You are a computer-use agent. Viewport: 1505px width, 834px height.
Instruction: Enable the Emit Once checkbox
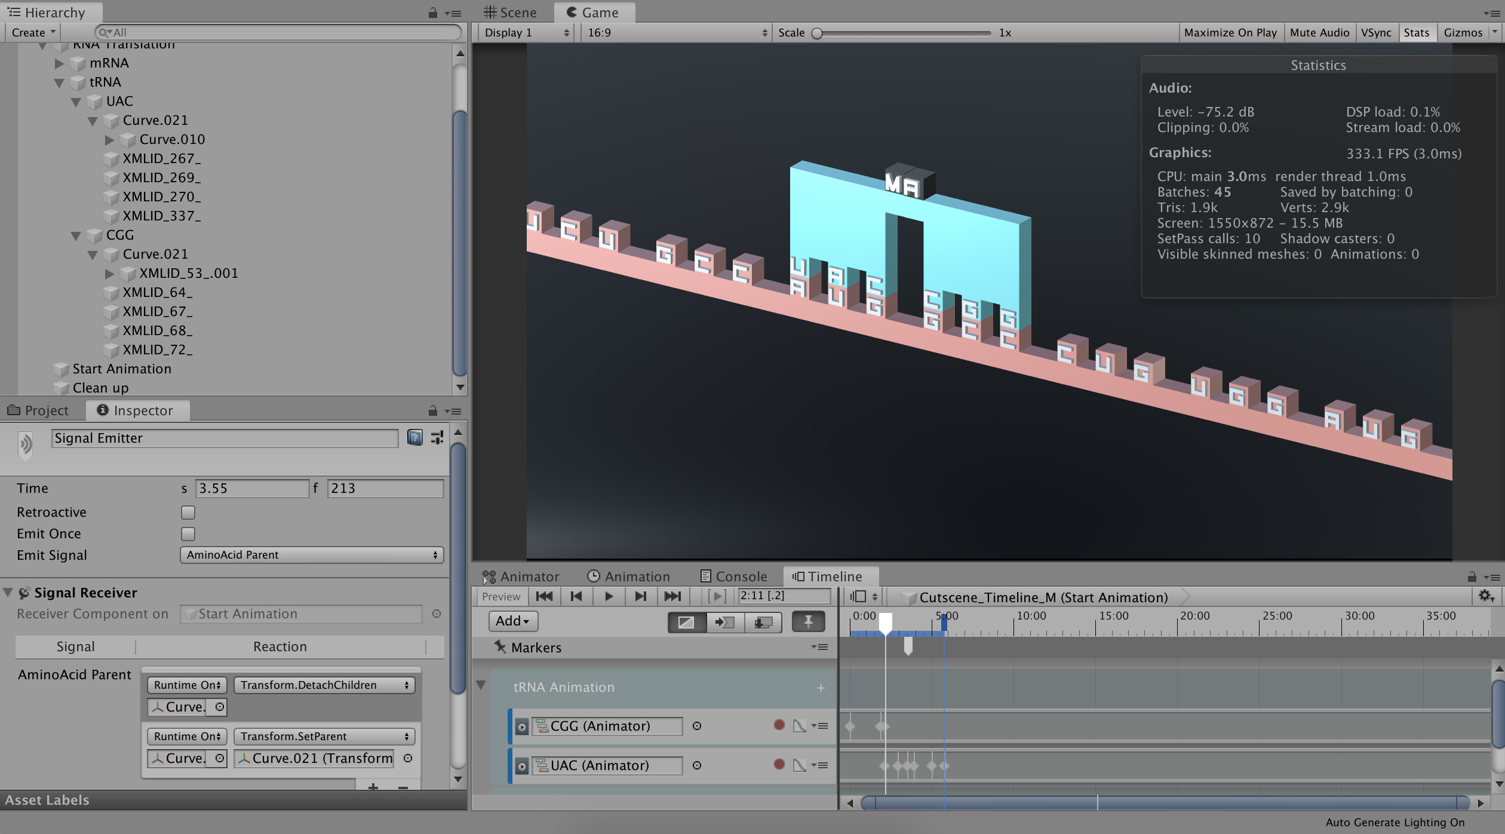click(x=188, y=534)
